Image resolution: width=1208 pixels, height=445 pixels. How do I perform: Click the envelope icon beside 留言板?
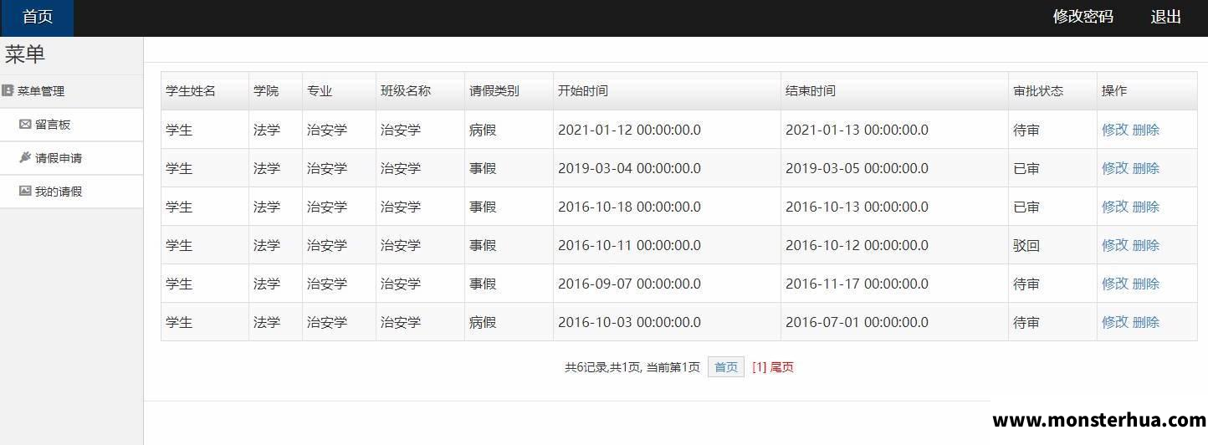pyautogui.click(x=25, y=124)
